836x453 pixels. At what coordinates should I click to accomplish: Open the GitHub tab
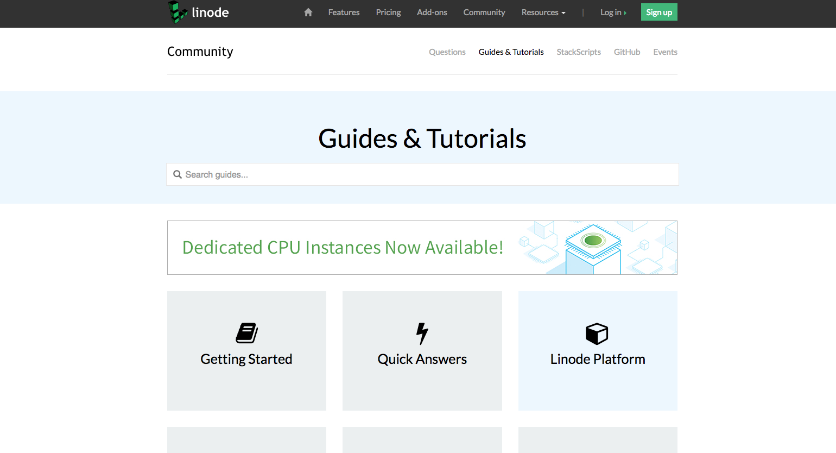(627, 52)
